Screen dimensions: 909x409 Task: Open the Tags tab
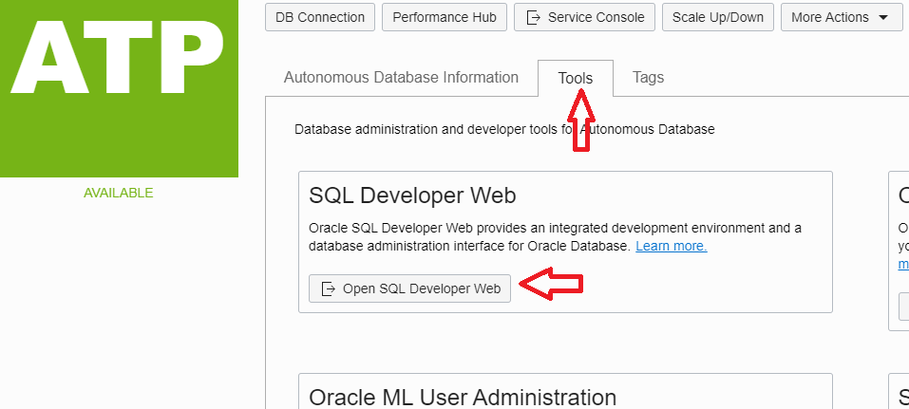click(x=648, y=78)
